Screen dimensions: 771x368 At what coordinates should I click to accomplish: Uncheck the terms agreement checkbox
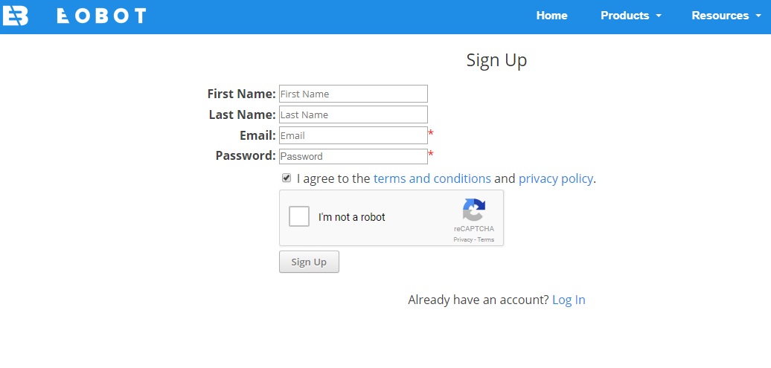(x=287, y=178)
